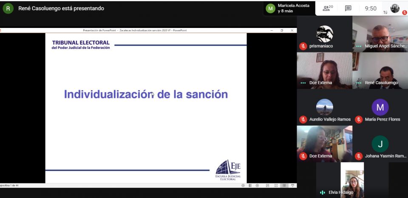Click the 'Individualización de la sanción' slide title
Viewport: 408px width, 198px height.
(x=146, y=94)
